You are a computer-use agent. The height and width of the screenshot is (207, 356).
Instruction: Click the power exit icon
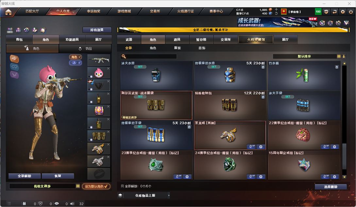(x=351, y=11)
